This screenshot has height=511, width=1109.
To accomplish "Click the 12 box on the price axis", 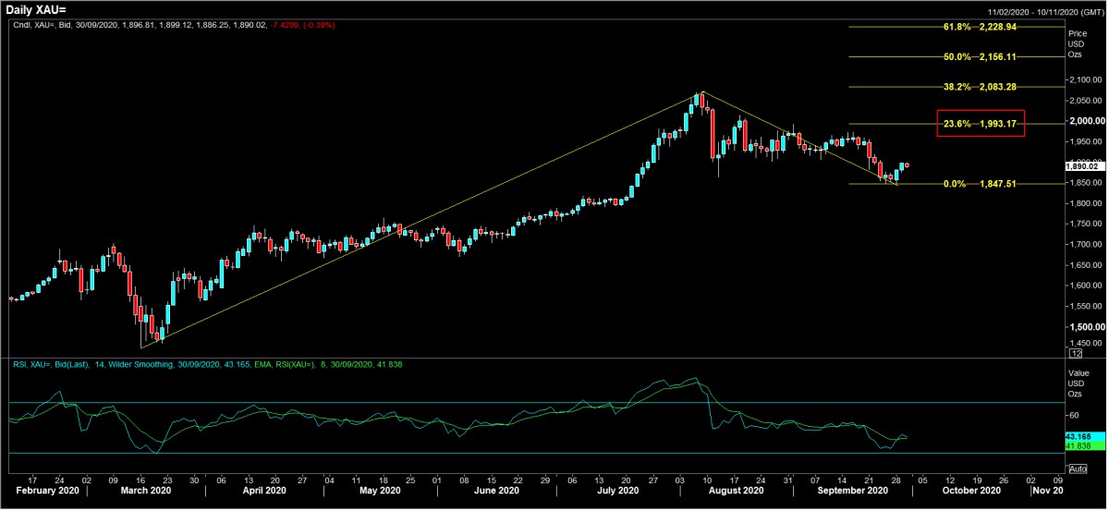I will click(x=1076, y=353).
